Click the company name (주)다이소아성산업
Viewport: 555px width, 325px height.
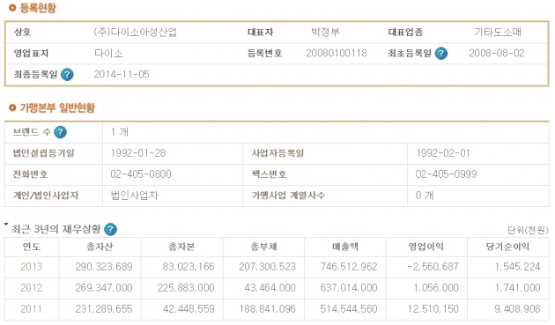(135, 33)
